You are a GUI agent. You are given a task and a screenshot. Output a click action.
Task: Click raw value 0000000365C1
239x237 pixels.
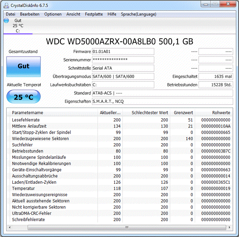tap(216, 182)
